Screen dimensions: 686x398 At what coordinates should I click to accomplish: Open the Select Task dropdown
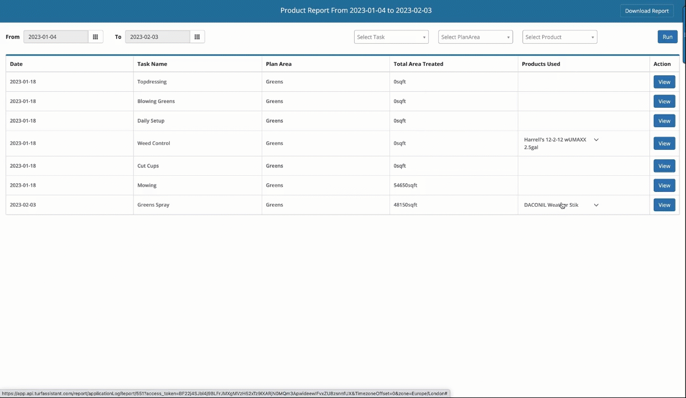coord(391,36)
